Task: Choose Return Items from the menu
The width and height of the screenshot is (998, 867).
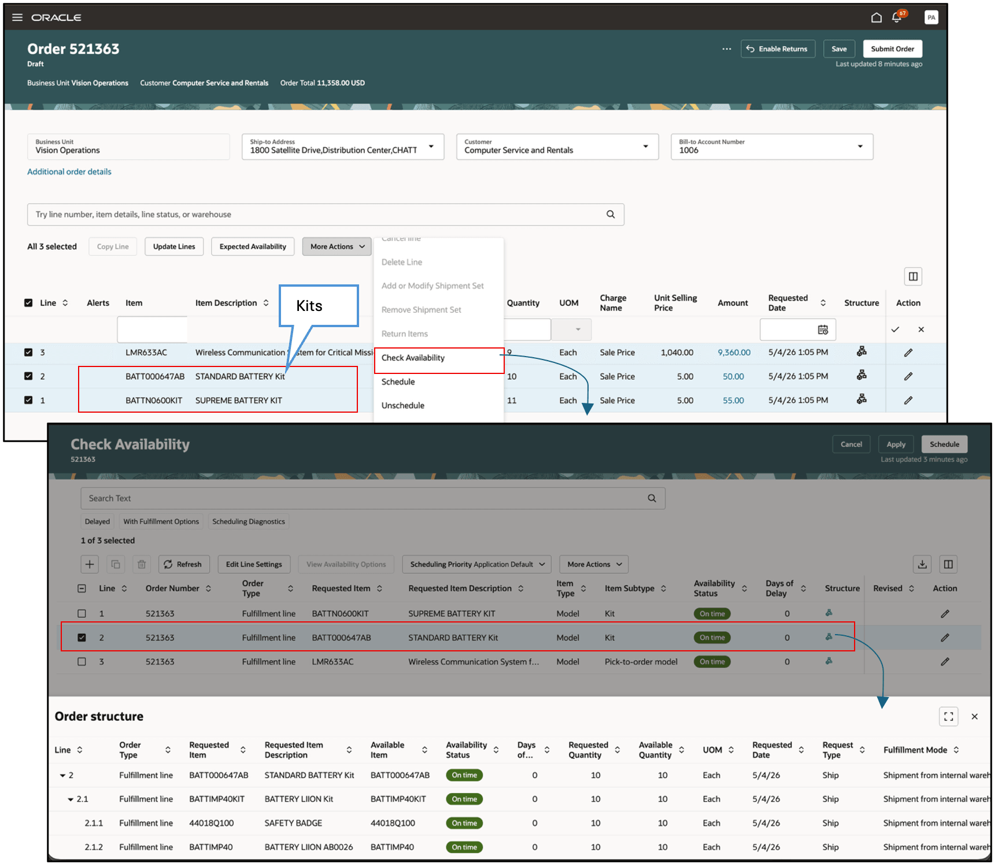Action: click(405, 334)
